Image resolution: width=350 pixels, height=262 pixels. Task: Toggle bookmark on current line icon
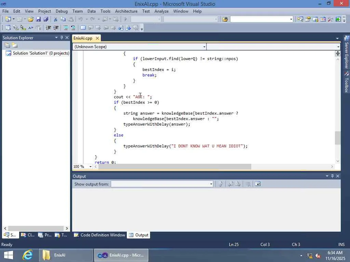(x=83, y=28)
